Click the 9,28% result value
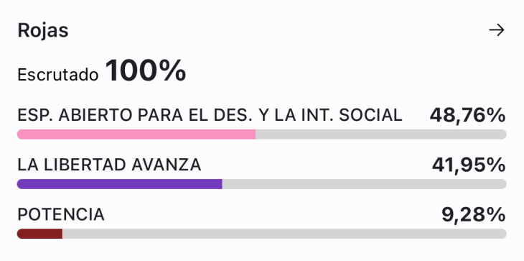The image size is (524, 261). 474,214
